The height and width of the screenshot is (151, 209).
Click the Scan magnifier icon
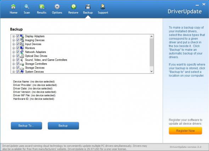pyautogui.click(x=27, y=6)
